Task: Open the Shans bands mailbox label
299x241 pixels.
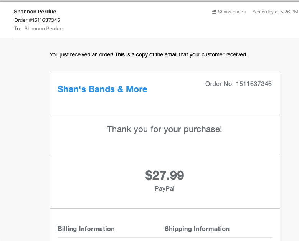Action: pyautogui.click(x=231, y=12)
